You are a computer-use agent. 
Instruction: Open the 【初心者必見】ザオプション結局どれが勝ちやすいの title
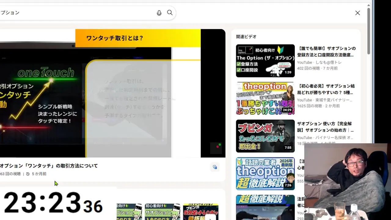(326, 89)
